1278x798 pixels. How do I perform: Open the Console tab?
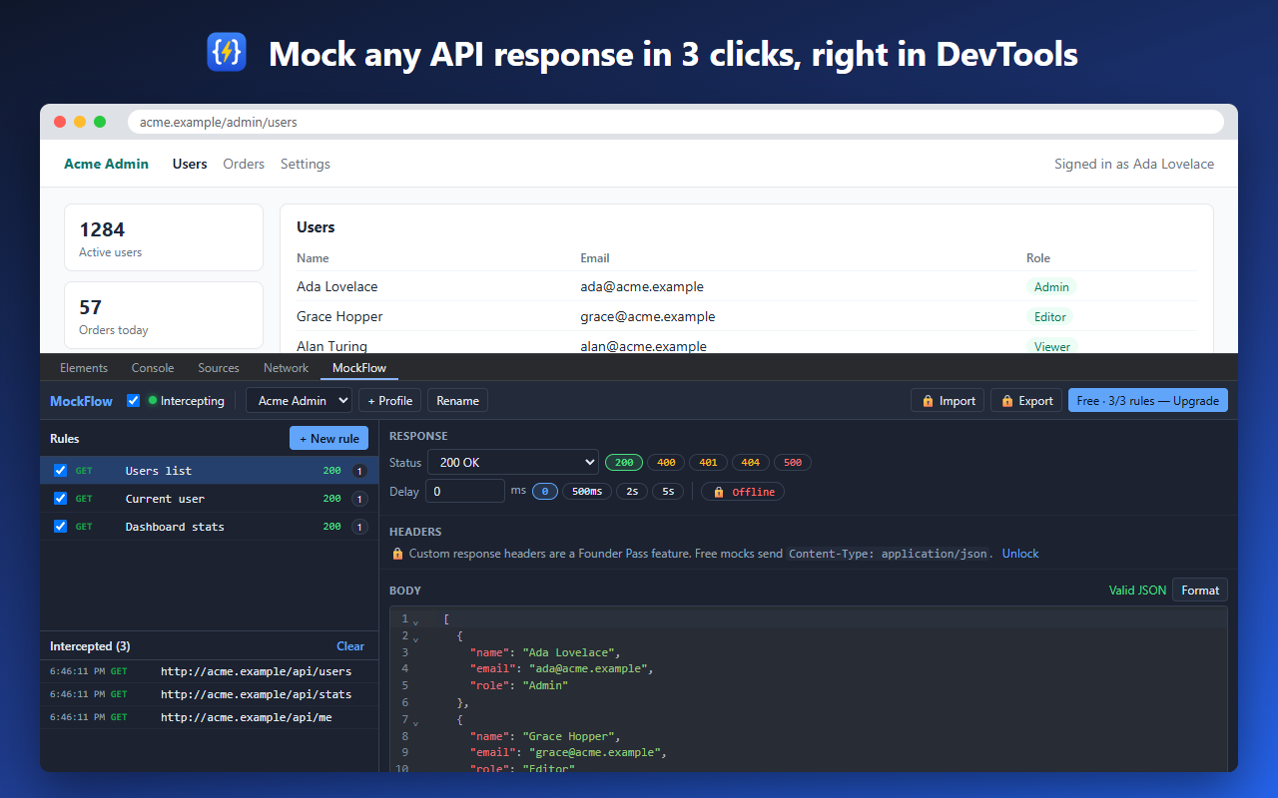tap(153, 368)
